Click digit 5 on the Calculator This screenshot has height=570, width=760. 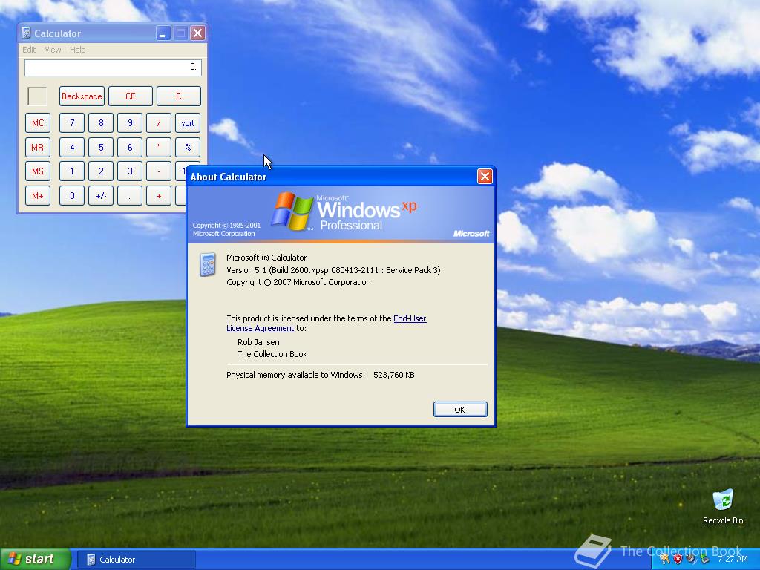click(101, 148)
